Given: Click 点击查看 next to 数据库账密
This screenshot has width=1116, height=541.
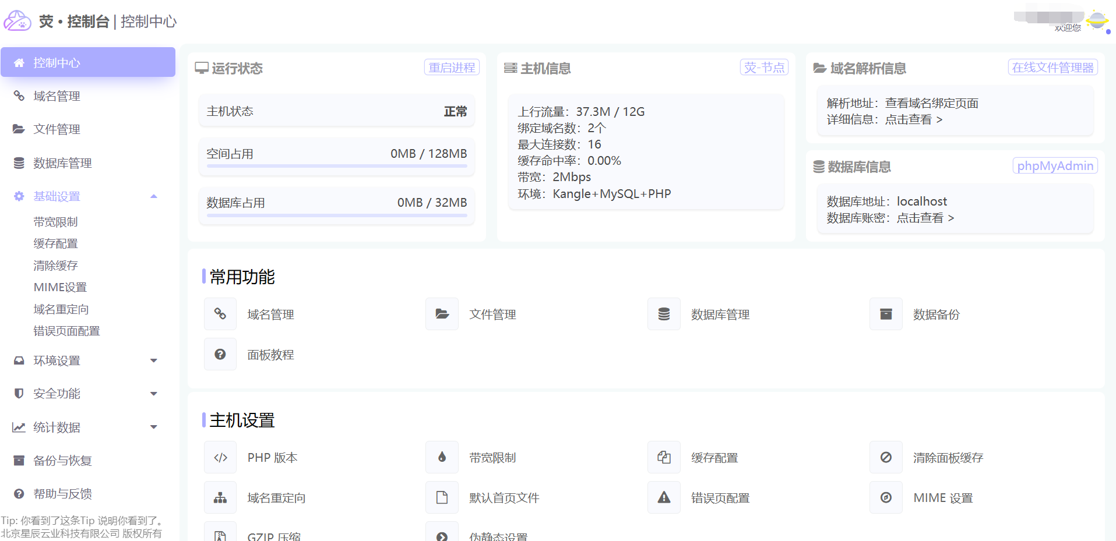Looking at the screenshot, I should [925, 218].
